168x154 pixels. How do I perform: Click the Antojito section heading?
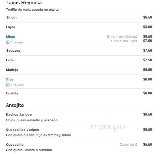[x=15, y=105]
